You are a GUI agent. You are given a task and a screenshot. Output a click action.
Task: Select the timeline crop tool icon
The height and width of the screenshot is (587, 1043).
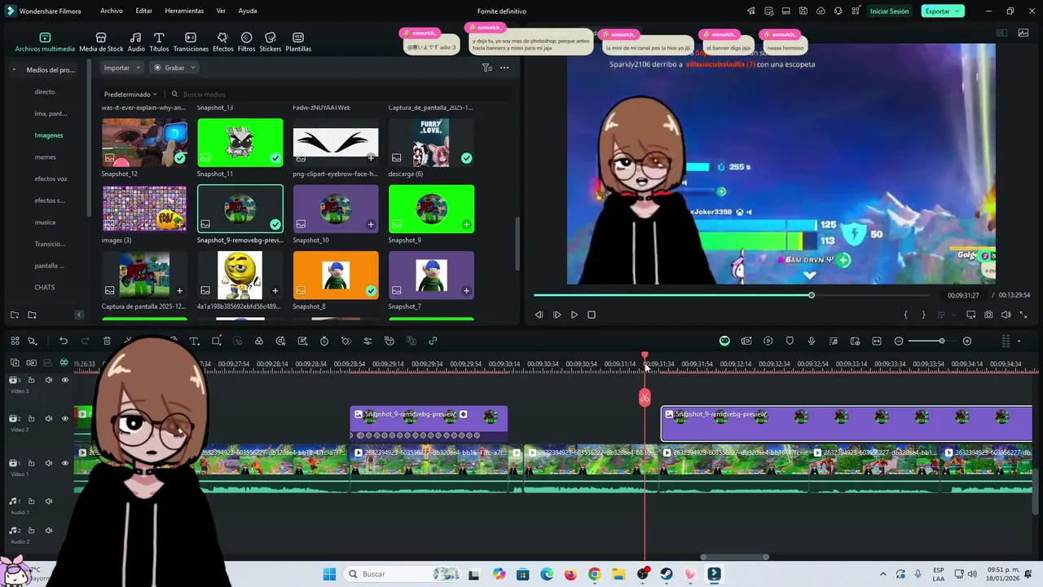(x=216, y=341)
